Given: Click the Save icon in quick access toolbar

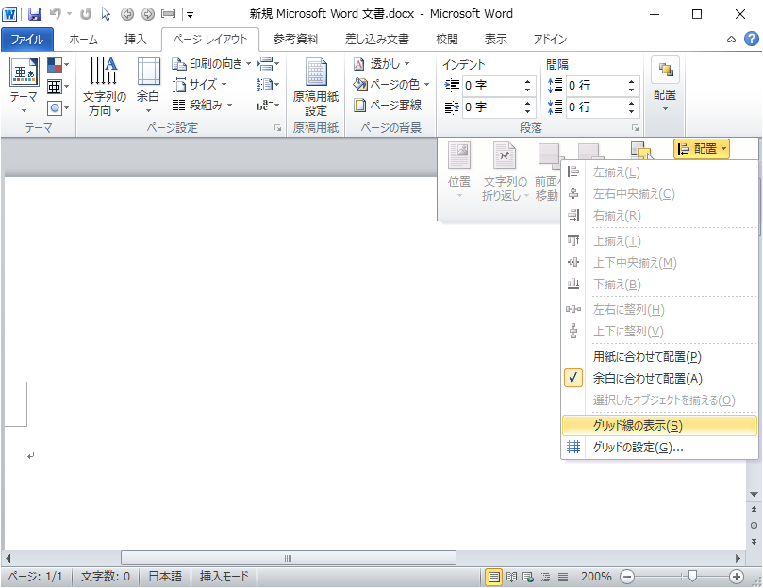Looking at the screenshot, I should [x=35, y=14].
